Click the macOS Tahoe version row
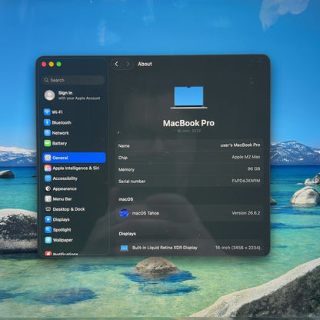Image resolution: width=320 pixels, height=320 pixels. [189, 213]
